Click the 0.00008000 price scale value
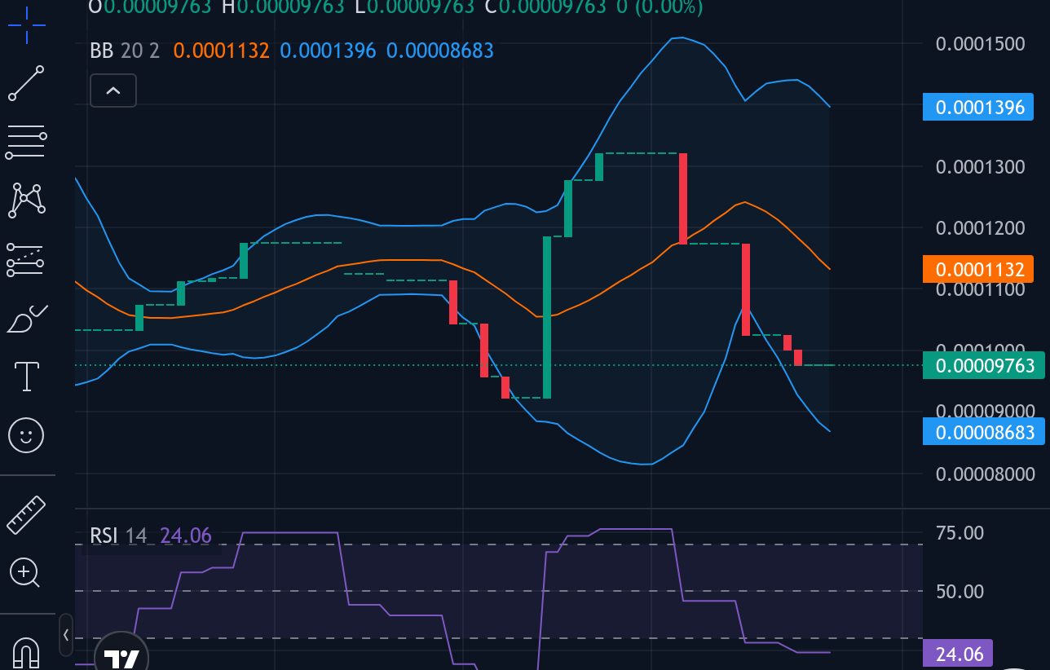 986,474
